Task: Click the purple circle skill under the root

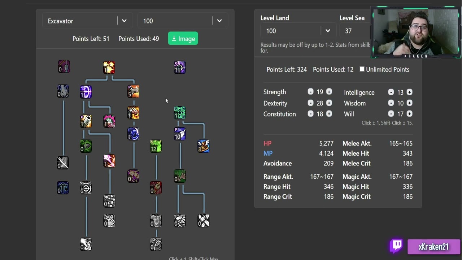Action: pos(86,92)
